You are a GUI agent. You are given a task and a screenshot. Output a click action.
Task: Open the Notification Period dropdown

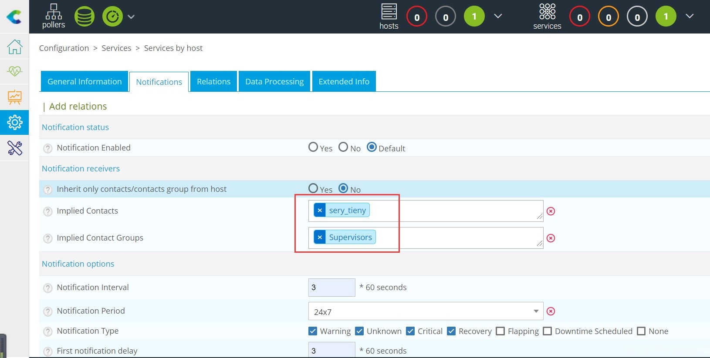click(426, 311)
